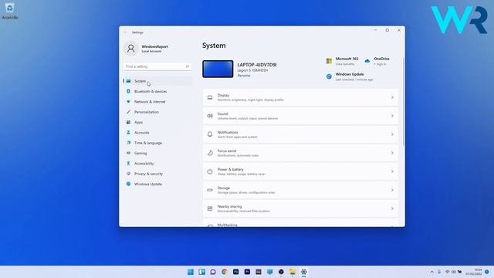Viewport: 494px width, 278px height.
Task: Expand the Storage row chevron
Action: [x=392, y=190]
